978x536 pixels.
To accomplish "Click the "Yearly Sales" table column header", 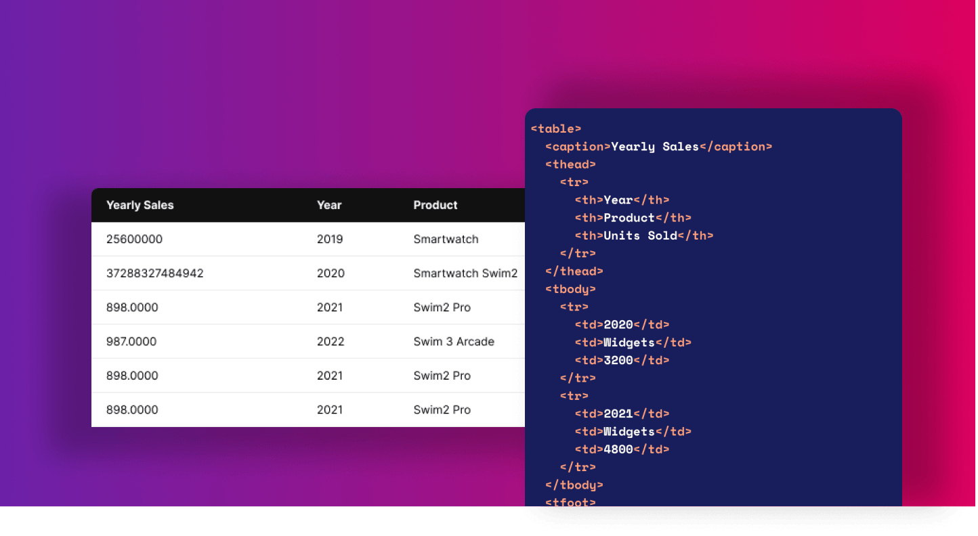I will click(140, 205).
